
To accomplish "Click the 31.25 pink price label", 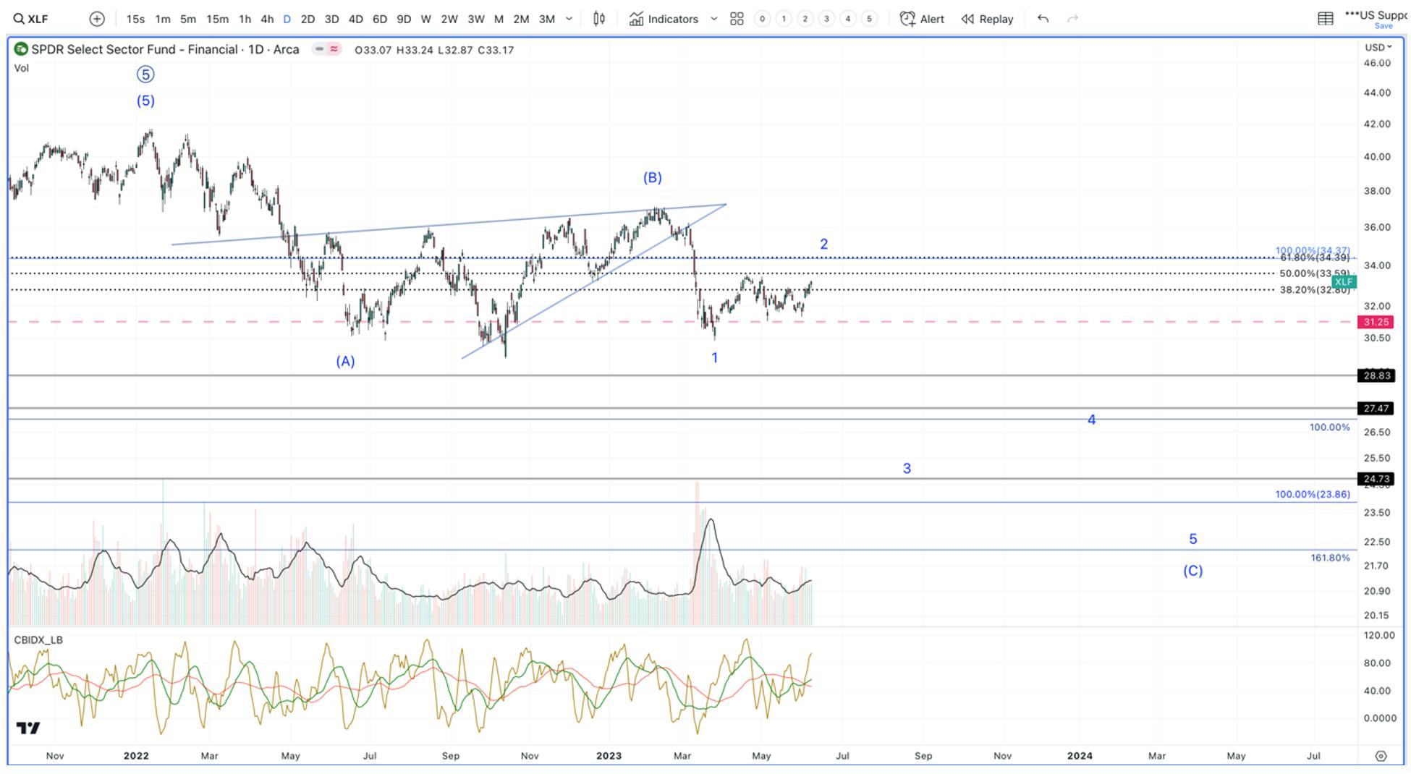I will [x=1376, y=322].
